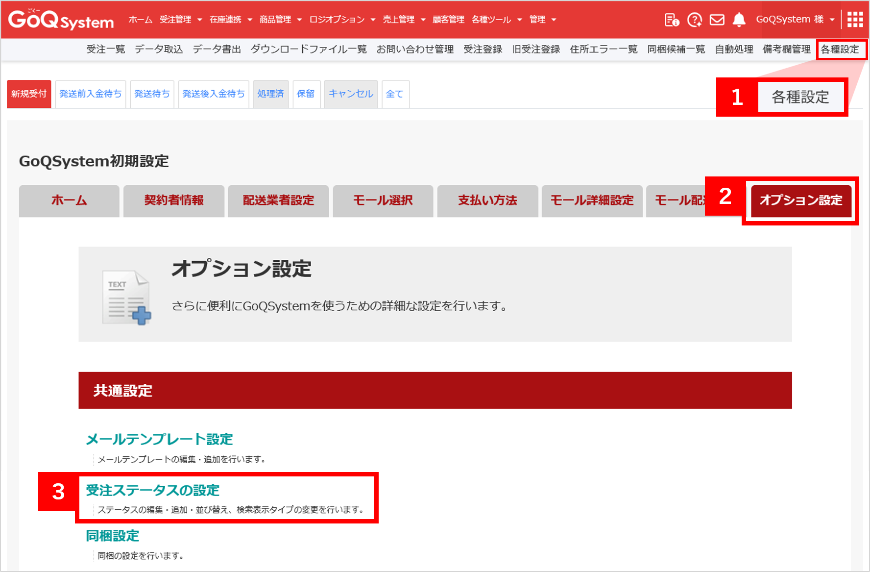
Task: Expand the 受注管理 menu
Action: (181, 20)
